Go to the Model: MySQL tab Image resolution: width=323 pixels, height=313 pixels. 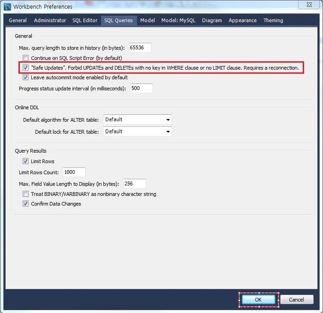178,20
